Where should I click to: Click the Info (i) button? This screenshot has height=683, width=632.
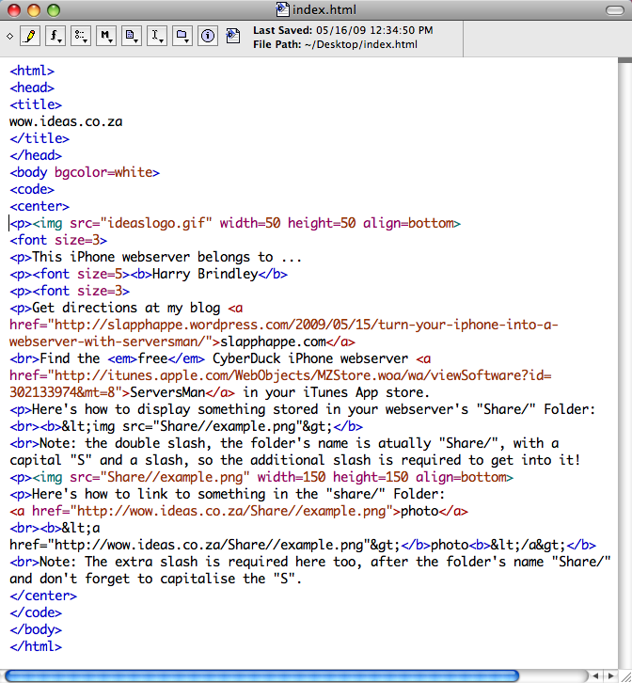click(208, 37)
